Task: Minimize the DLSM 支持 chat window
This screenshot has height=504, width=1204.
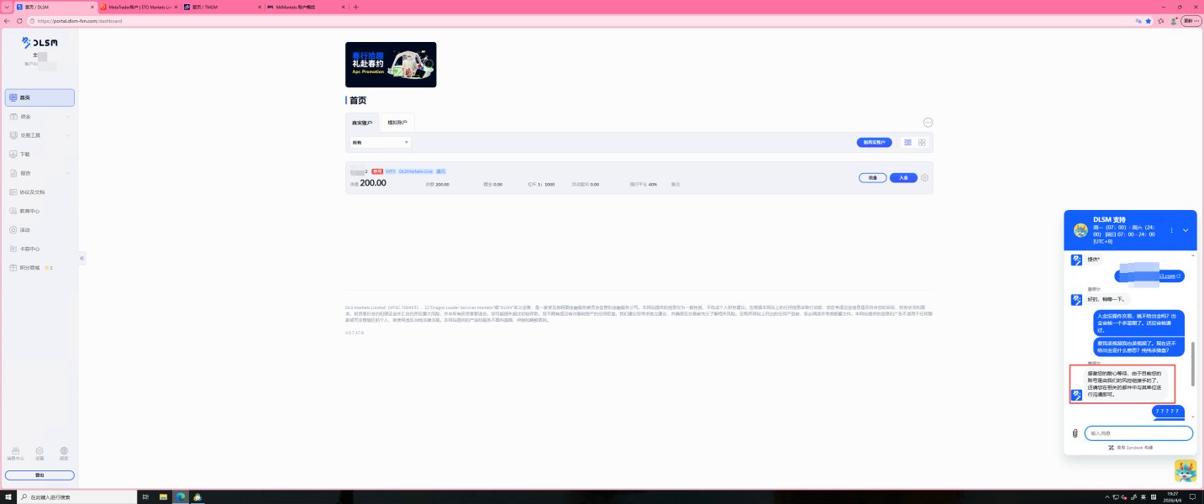Action: (1186, 230)
